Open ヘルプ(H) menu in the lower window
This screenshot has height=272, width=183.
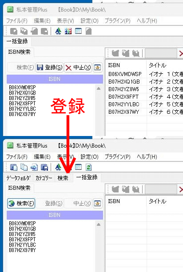click(x=147, y=157)
